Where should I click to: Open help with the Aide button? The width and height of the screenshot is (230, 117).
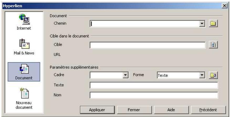[x=171, y=110]
